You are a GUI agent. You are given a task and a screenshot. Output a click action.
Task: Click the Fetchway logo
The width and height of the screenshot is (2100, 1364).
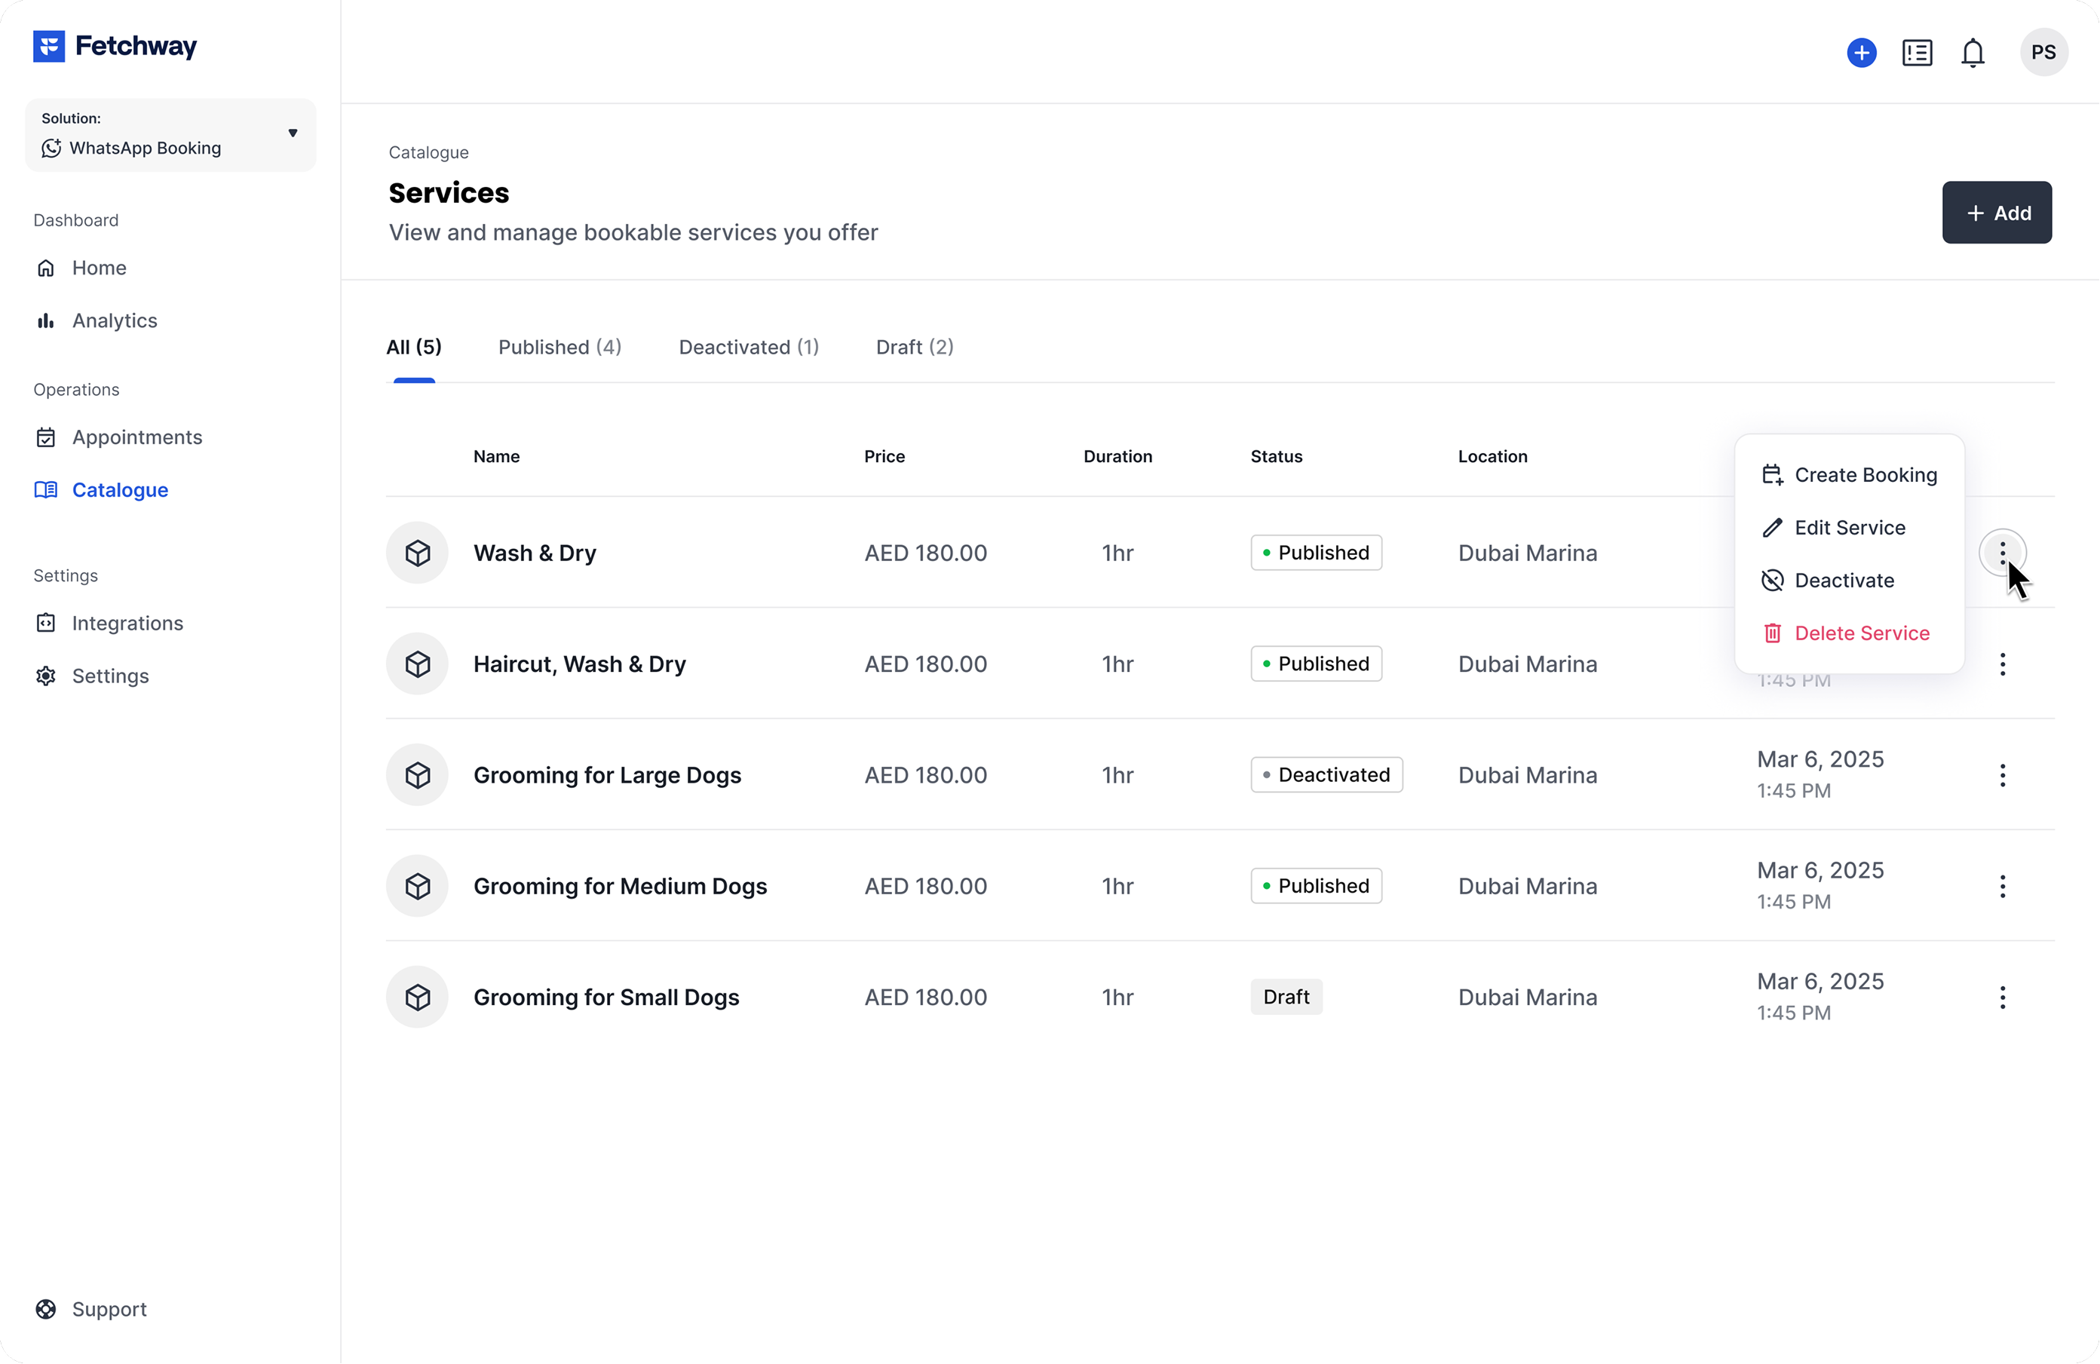pos(115,46)
